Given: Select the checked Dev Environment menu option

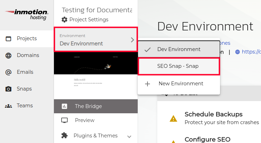Looking at the screenshot, I should click(x=179, y=49).
